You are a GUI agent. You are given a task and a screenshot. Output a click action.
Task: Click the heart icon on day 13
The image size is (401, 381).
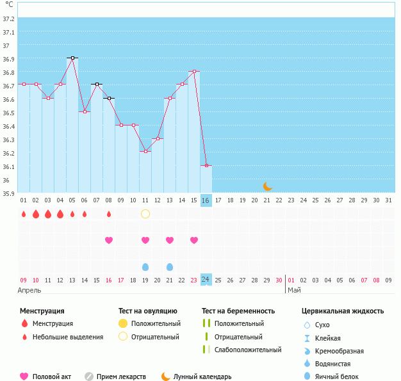170,240
